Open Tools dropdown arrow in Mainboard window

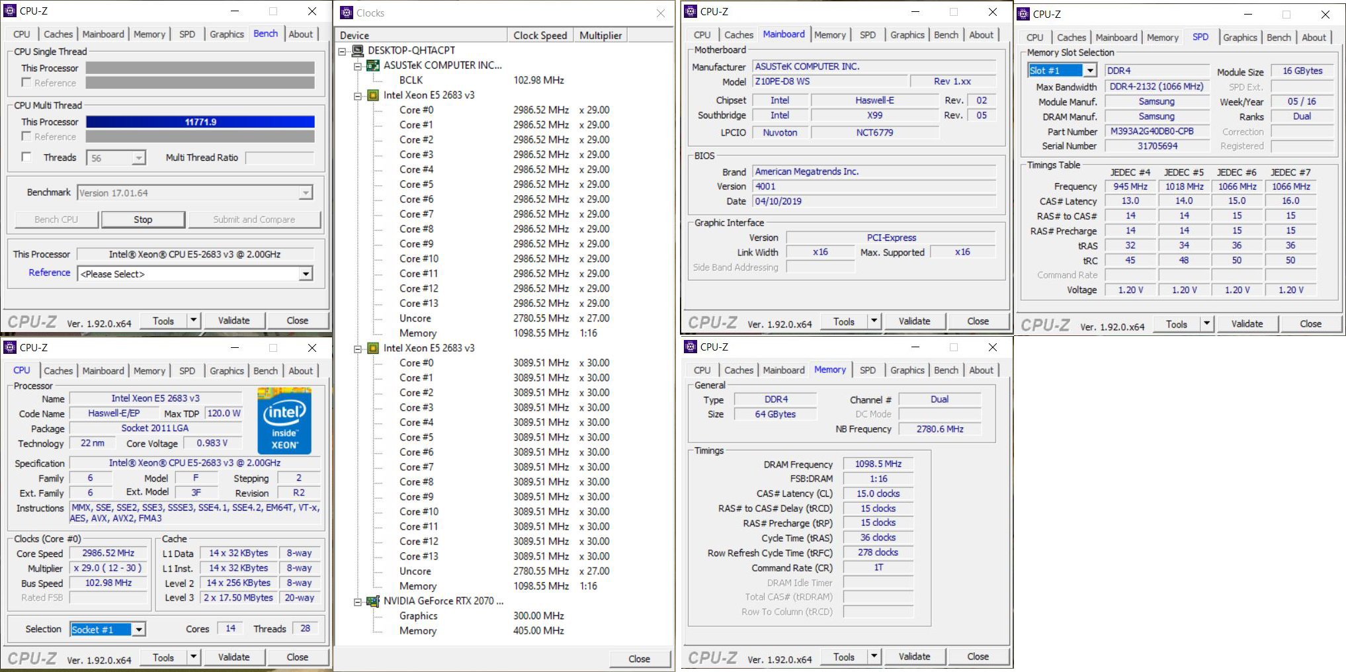click(874, 321)
